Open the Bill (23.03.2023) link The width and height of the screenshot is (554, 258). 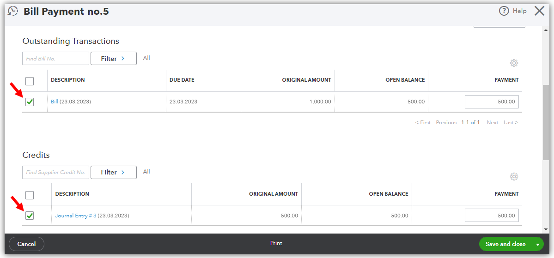click(x=55, y=102)
